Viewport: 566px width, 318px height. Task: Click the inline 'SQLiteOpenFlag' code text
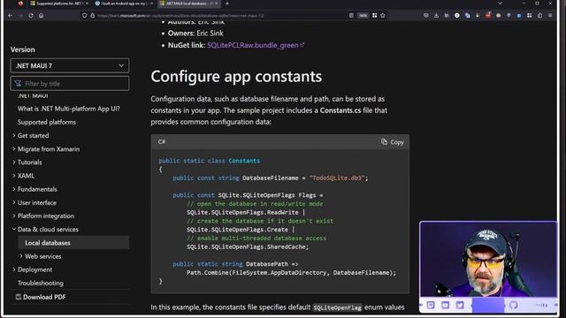337,307
